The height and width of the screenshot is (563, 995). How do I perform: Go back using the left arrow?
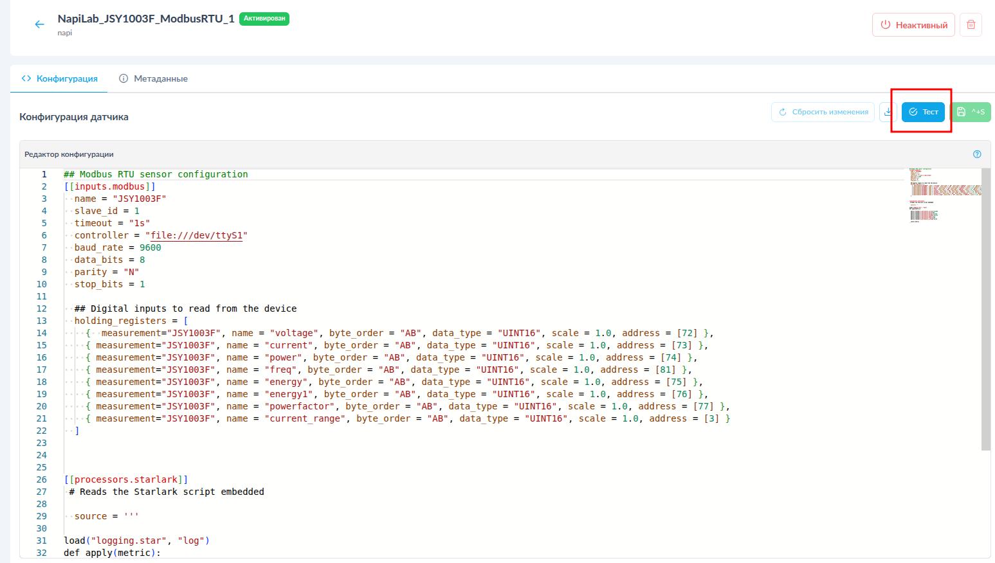(x=39, y=24)
